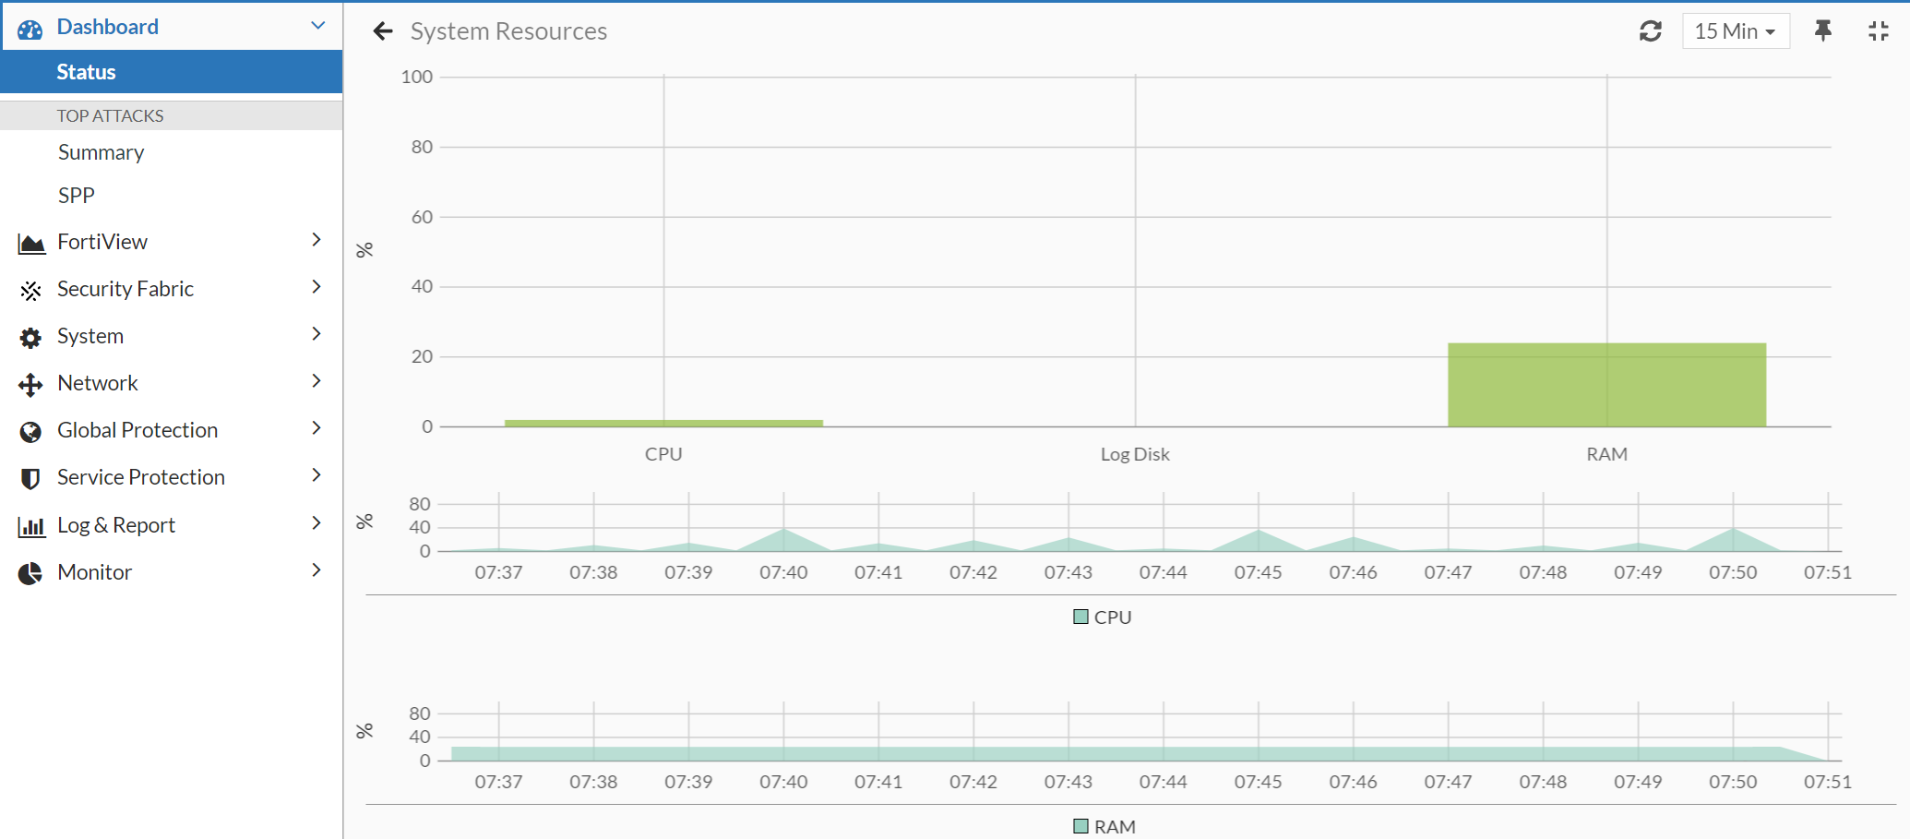Viewport: 1910px width, 839px height.
Task: Click the Service Protection shield icon
Action: [30, 479]
